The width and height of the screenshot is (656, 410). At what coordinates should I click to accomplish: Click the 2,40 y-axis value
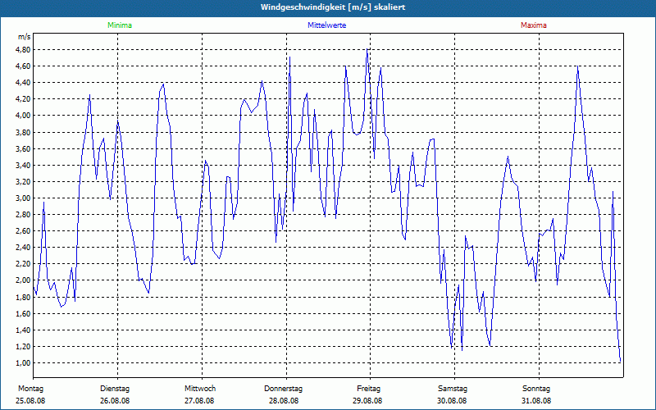coord(25,248)
